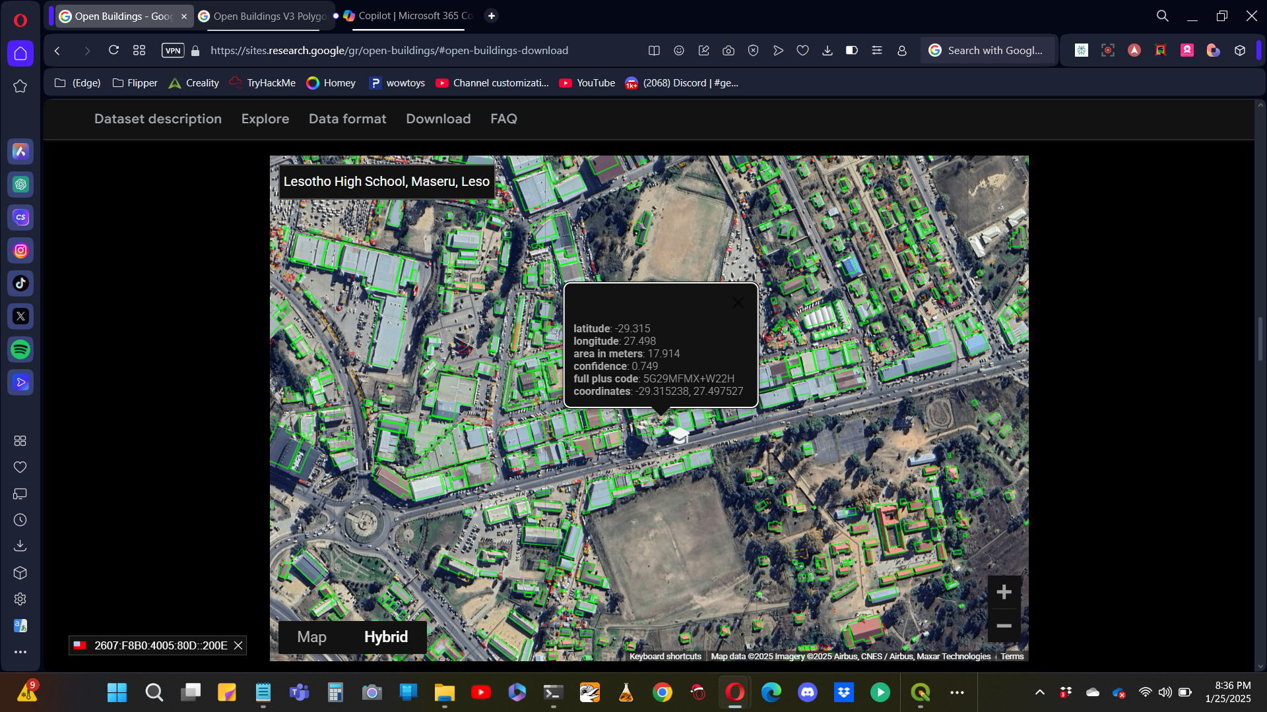Expand the system tray hidden icons chevron
The image size is (1267, 712).
pos(1040,692)
